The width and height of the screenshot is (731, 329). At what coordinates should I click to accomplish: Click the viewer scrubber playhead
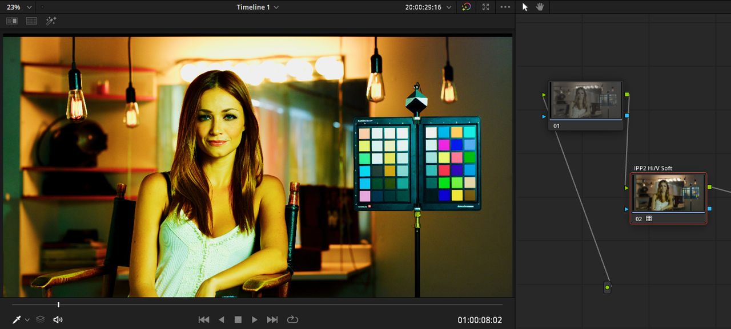[x=58, y=304]
